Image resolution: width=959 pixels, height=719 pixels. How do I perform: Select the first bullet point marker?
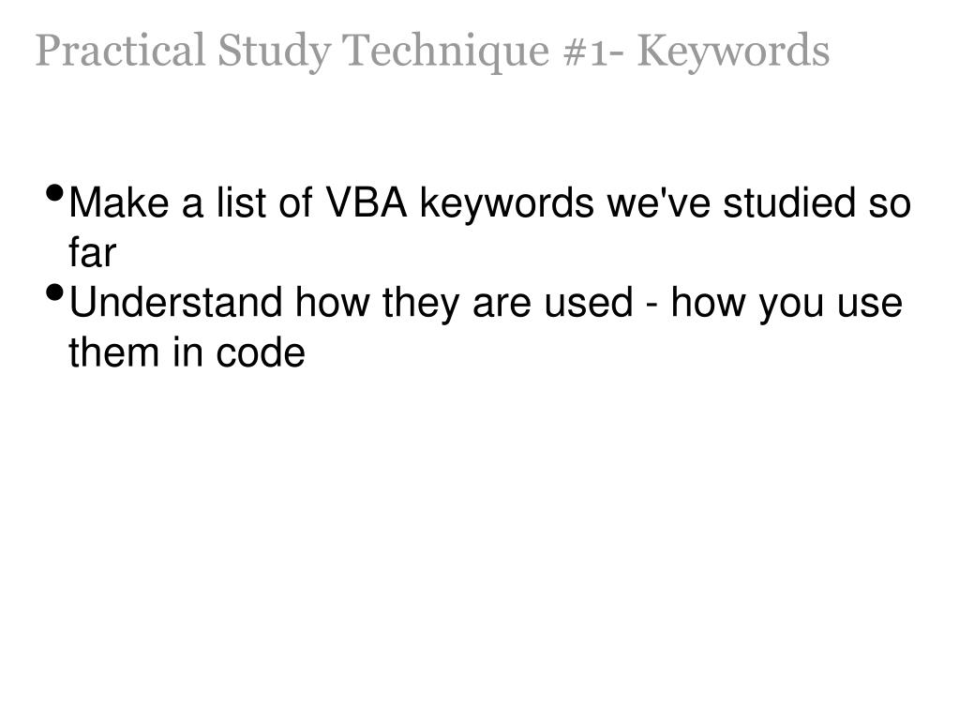[54, 193]
